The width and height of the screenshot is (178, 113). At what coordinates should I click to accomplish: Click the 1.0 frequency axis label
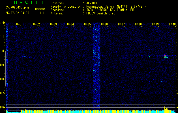(x=2, y=51)
